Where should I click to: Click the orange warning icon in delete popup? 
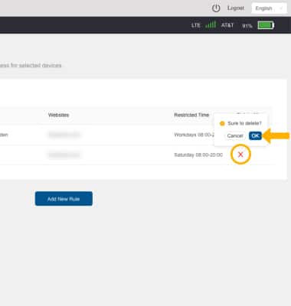(x=222, y=123)
